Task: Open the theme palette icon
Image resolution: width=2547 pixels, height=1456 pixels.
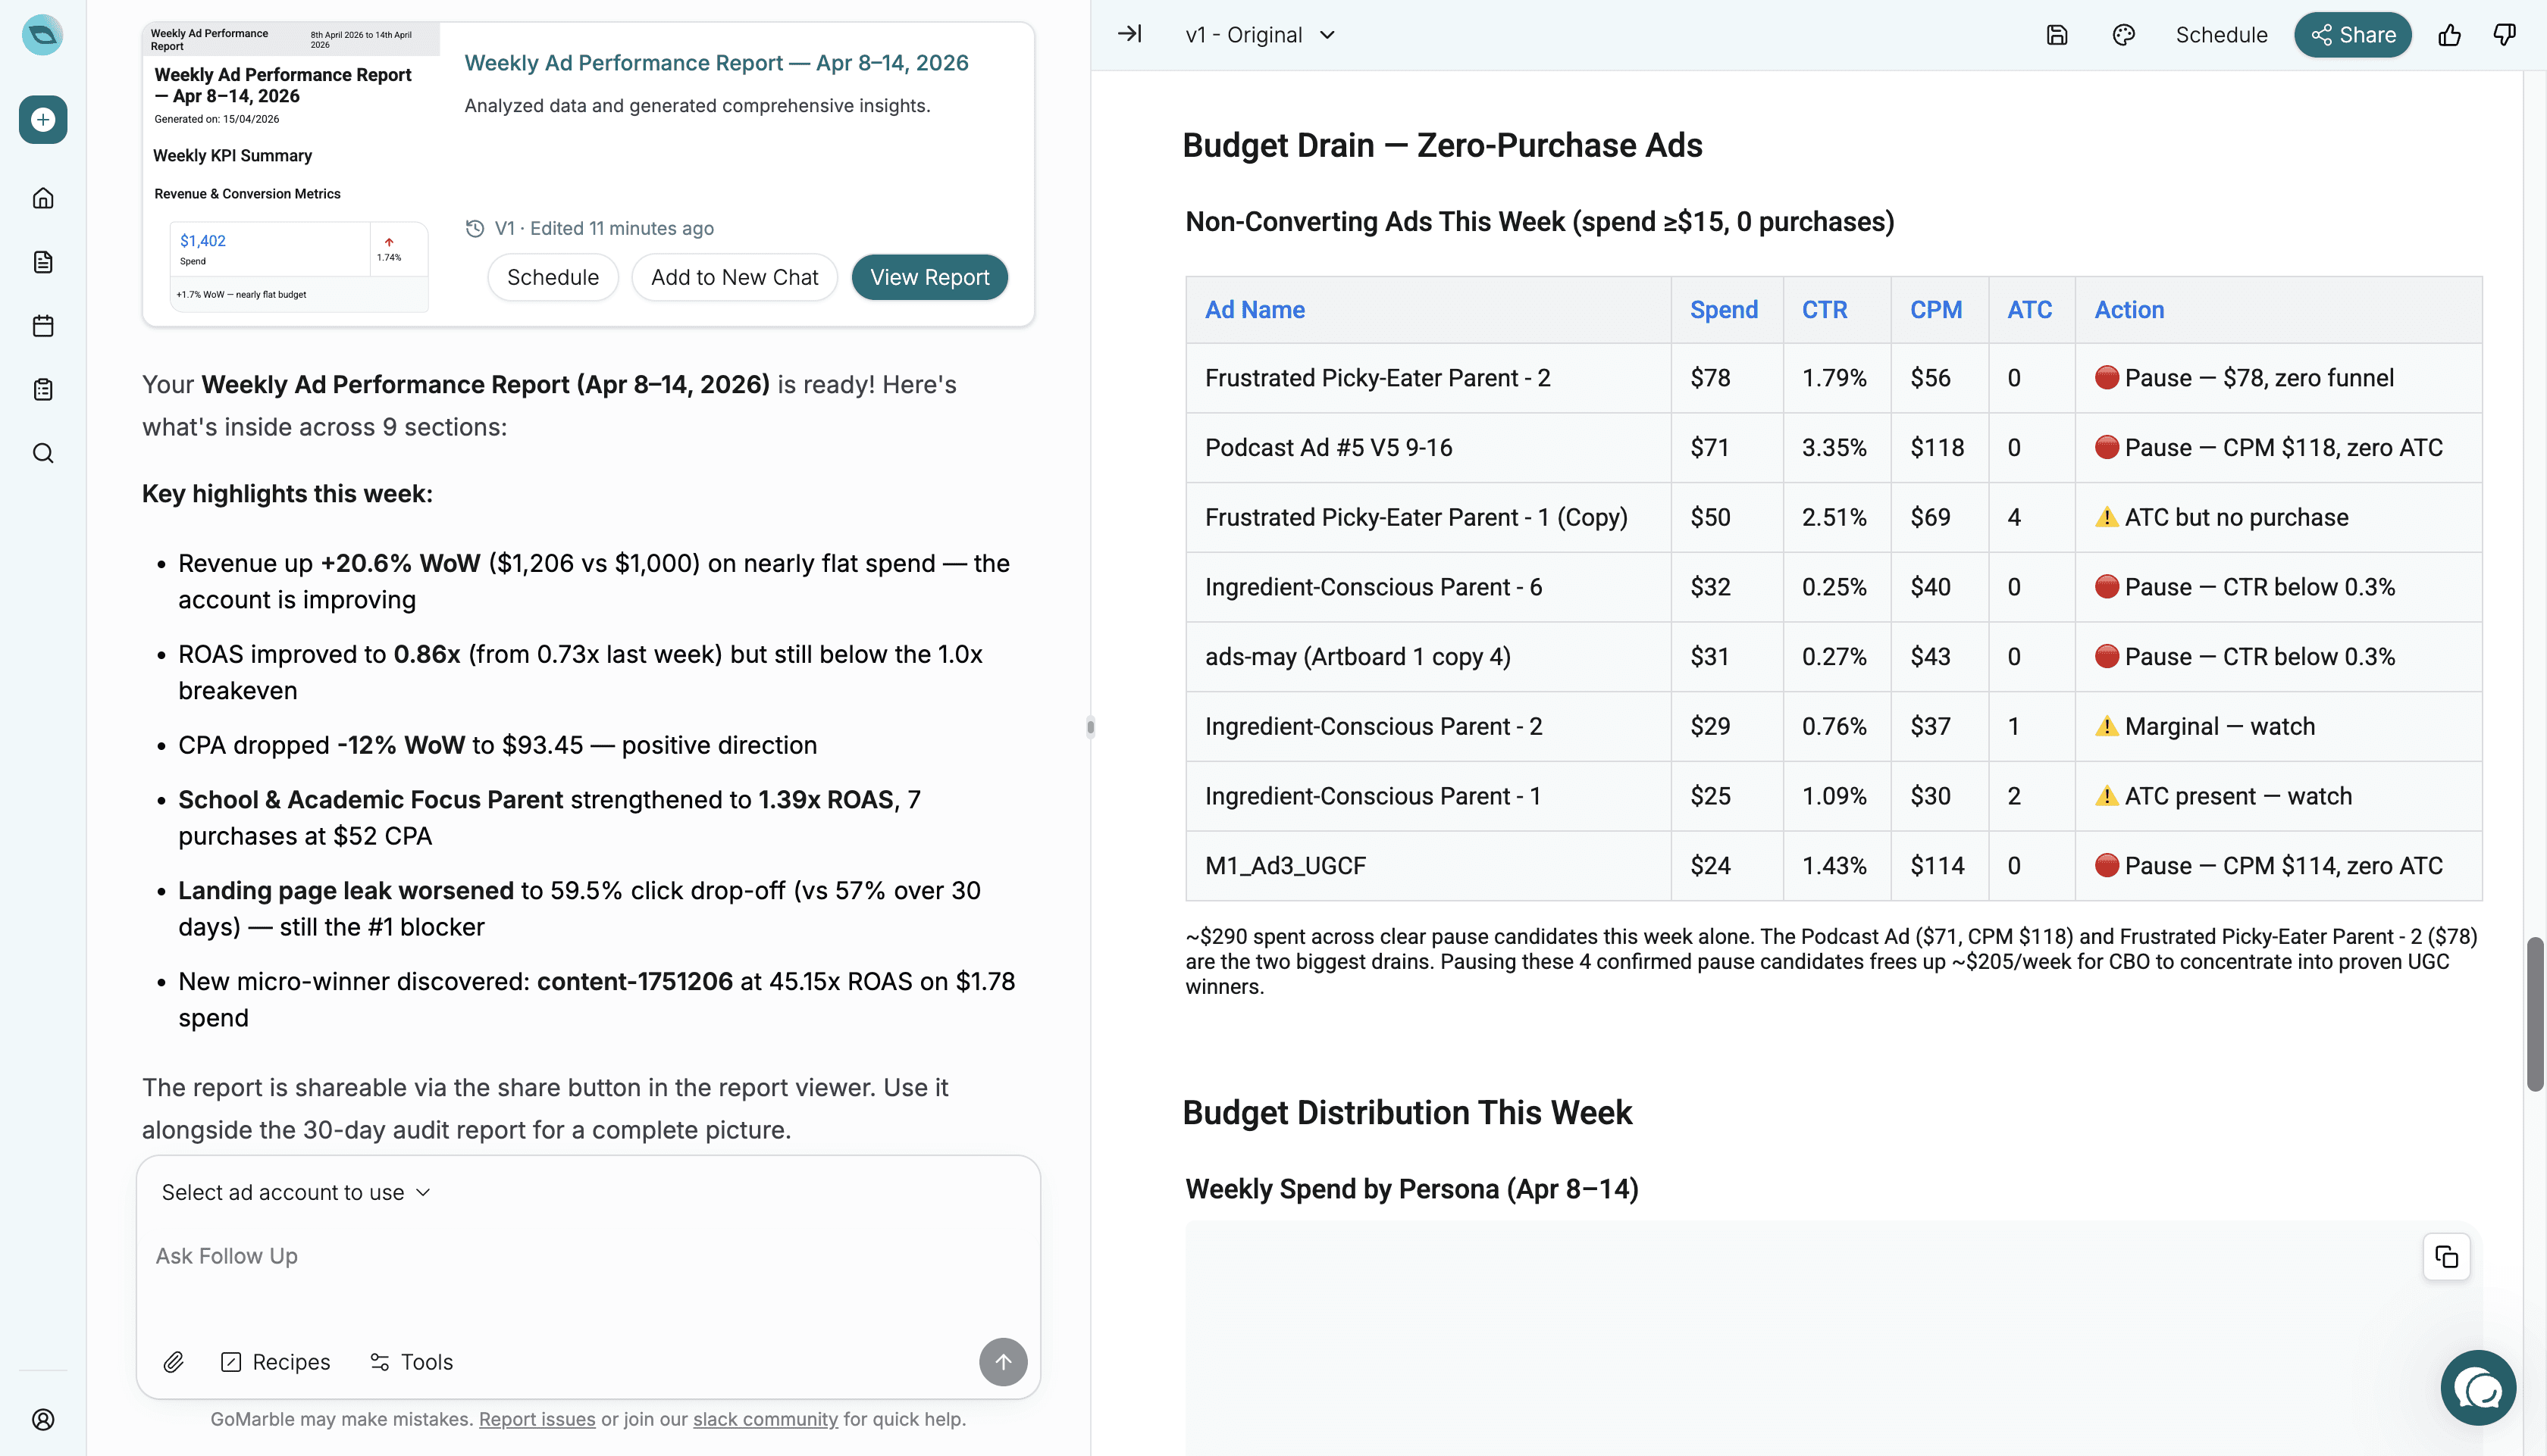Action: point(2122,35)
